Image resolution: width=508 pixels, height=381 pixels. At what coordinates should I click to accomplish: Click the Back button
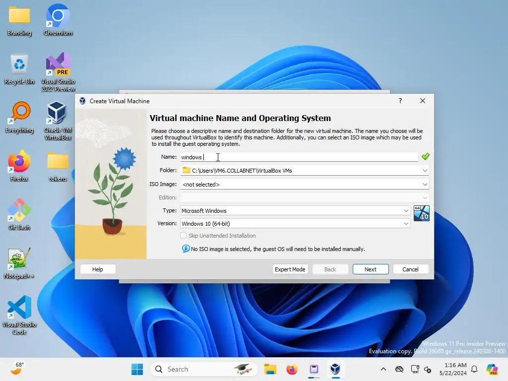[330, 269]
